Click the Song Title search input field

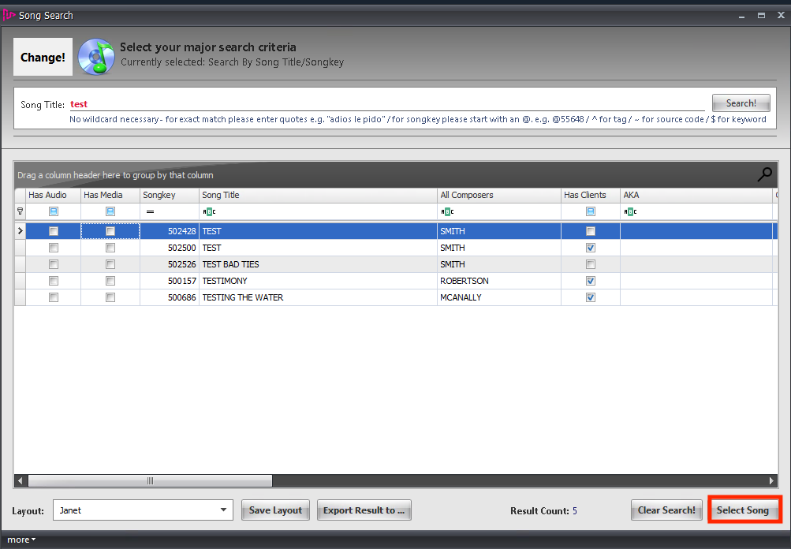[x=386, y=104]
